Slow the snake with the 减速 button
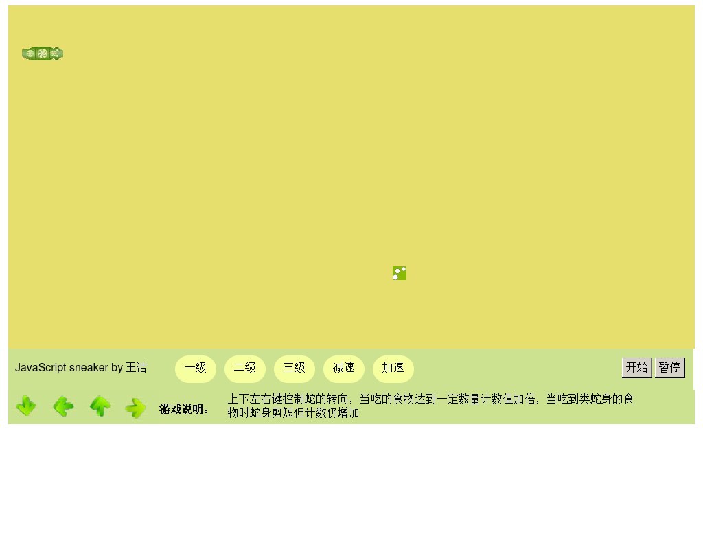 coord(344,369)
